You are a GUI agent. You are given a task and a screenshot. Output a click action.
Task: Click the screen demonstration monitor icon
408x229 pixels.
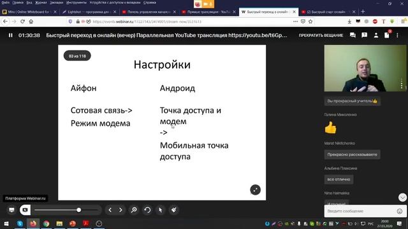click(x=11, y=210)
